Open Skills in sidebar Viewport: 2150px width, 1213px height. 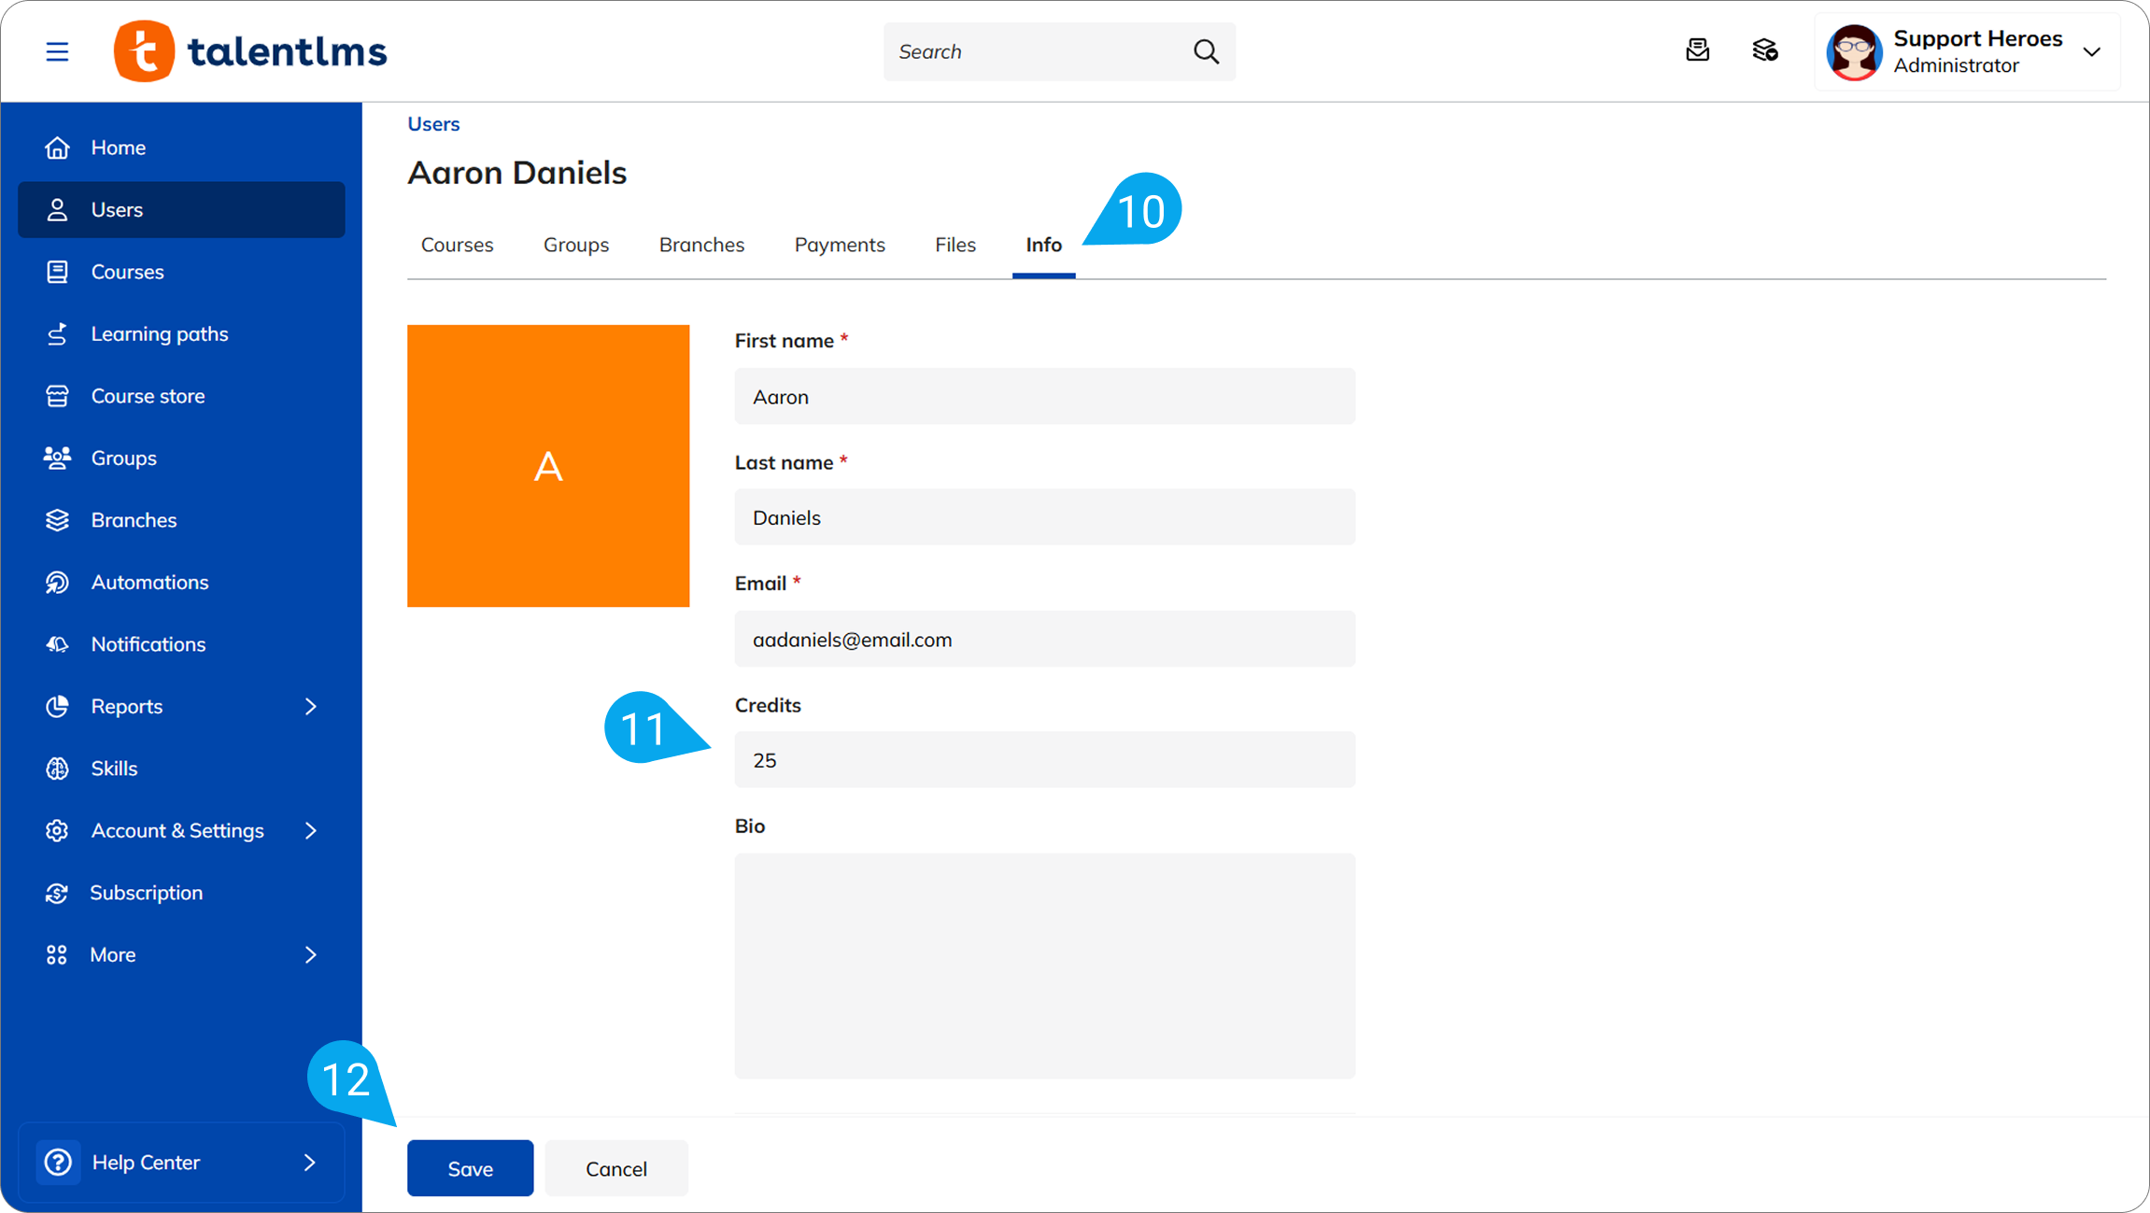point(114,769)
